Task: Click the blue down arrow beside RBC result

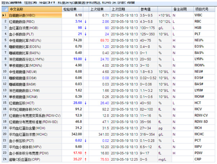Action: (85, 22)
